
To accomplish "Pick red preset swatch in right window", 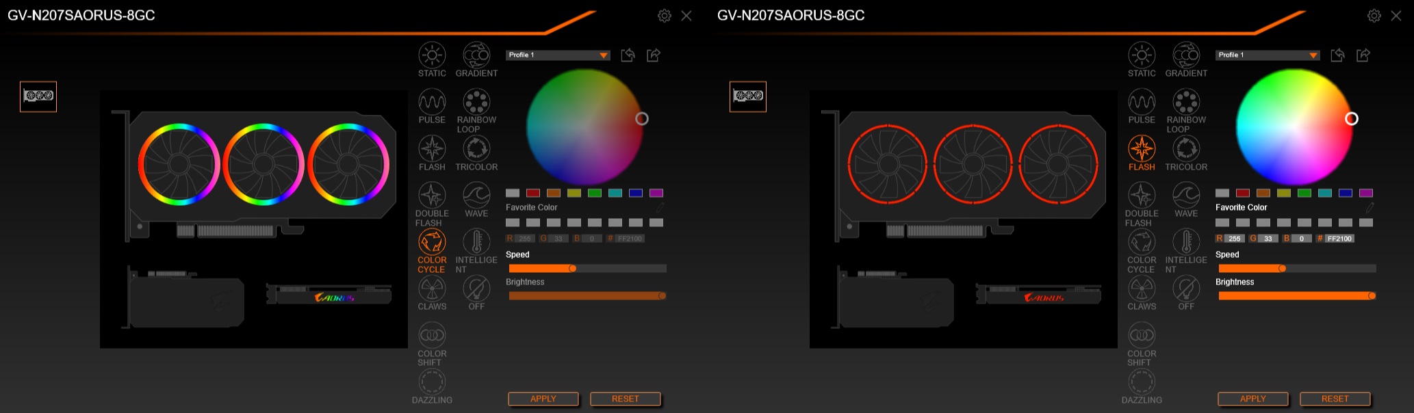I will point(1243,193).
